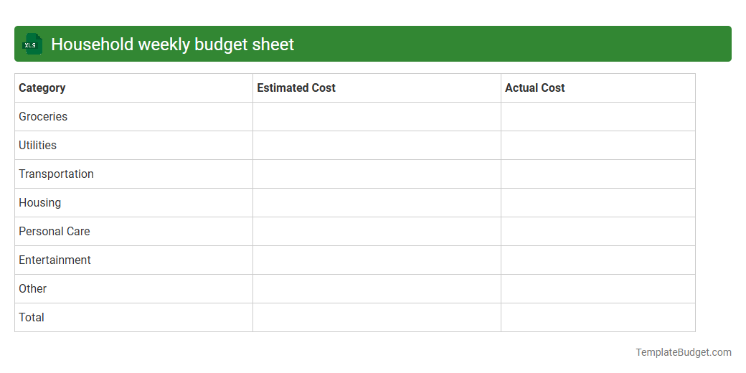Select the Housing row label
This screenshot has height=373, width=746.
pos(39,203)
